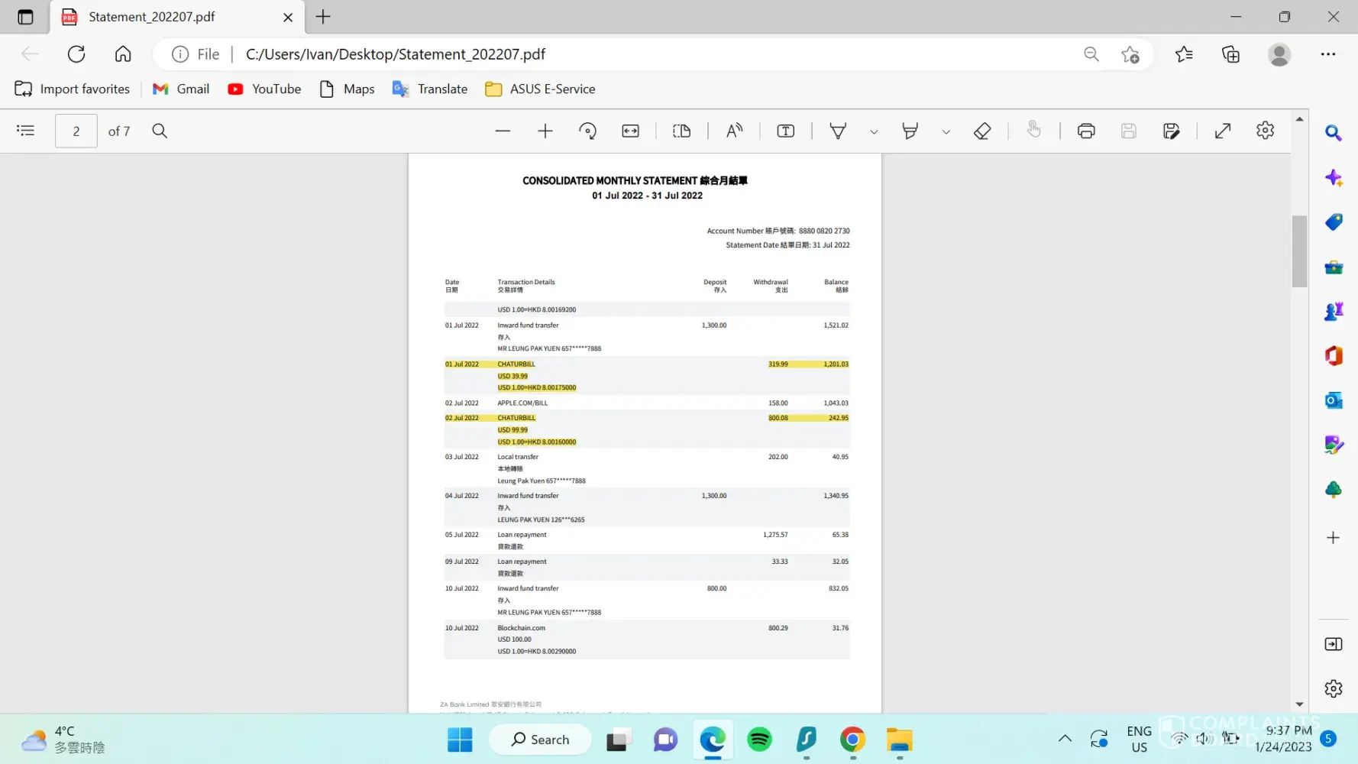Expand the Highlight color options dropdown

946,132
